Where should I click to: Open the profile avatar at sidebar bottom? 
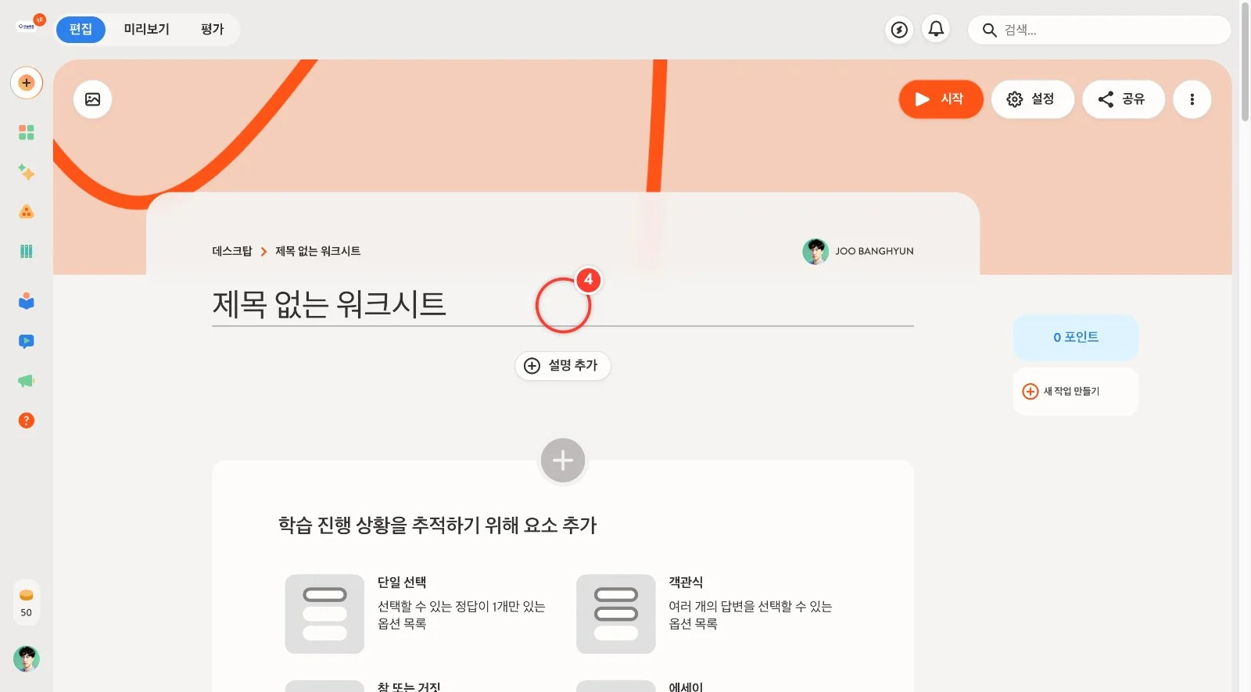27,659
